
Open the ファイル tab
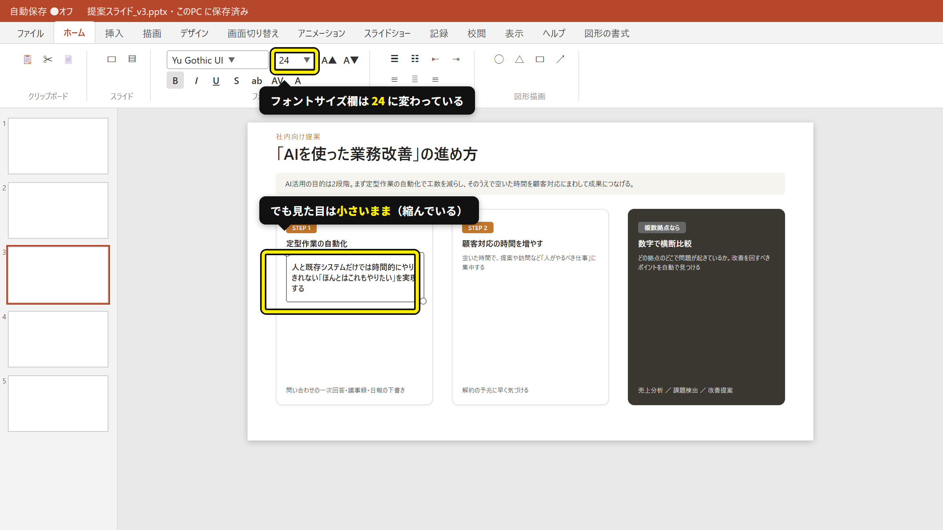point(30,33)
